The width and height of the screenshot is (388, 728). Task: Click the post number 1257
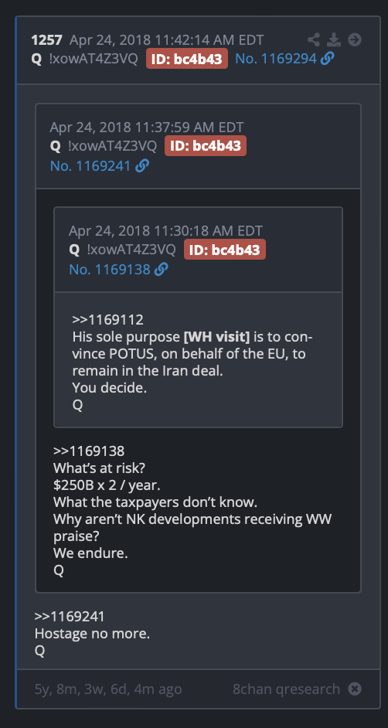47,40
